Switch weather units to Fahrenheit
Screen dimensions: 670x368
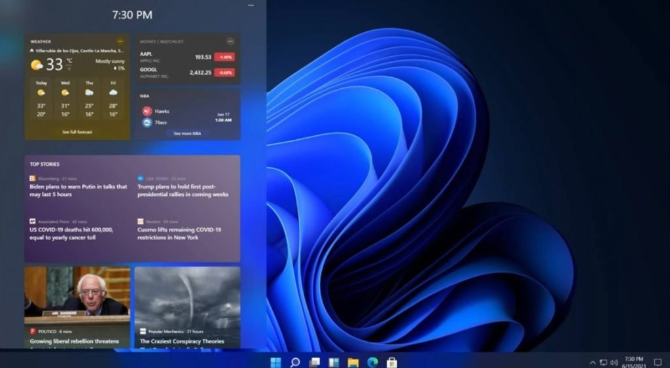69,68
